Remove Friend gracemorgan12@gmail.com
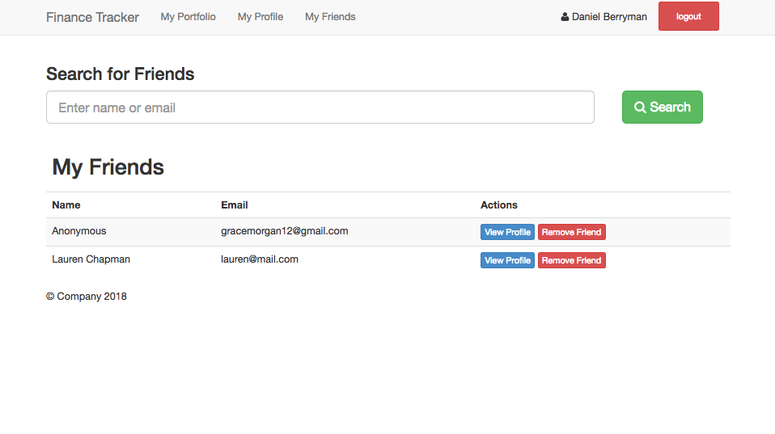 click(x=571, y=232)
